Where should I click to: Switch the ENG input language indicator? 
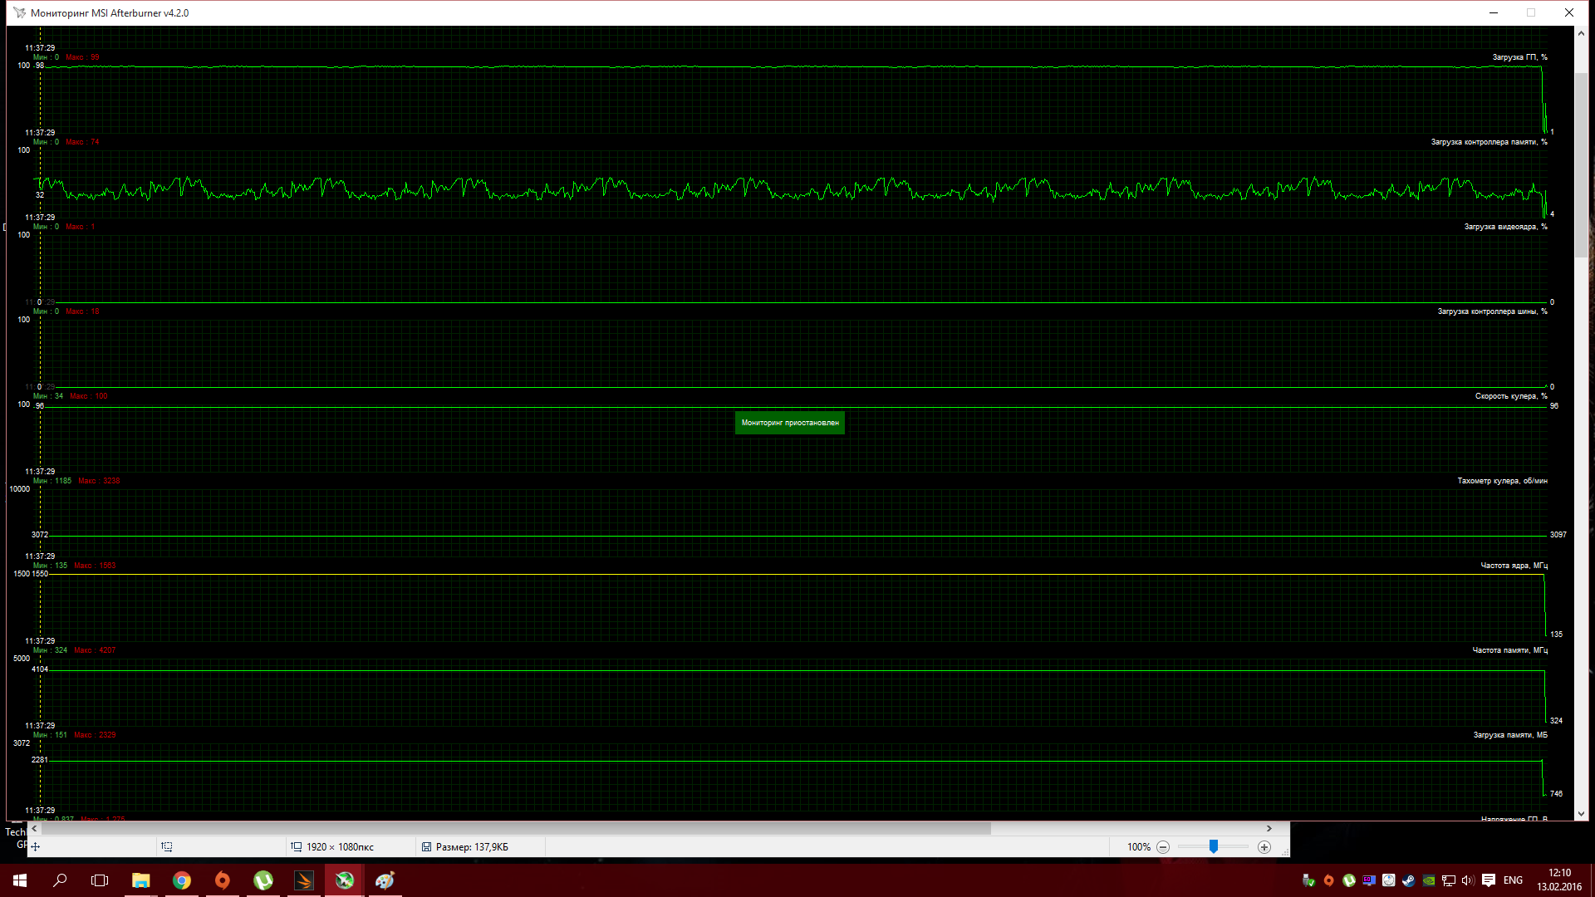pos(1513,880)
